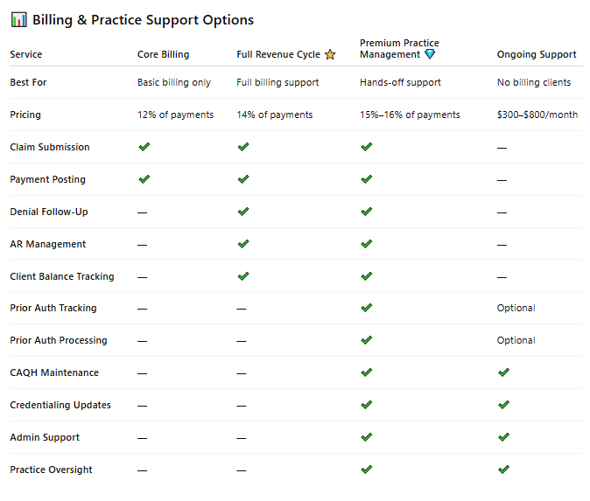Image resolution: width=590 pixels, height=501 pixels.
Task: Click Premium column's Admin Support checkmark
Action: 367,436
